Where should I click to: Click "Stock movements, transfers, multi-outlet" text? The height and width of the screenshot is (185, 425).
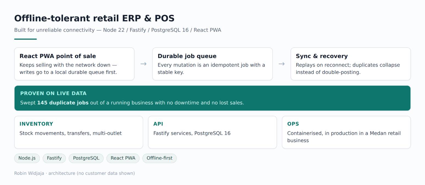pos(71,133)
